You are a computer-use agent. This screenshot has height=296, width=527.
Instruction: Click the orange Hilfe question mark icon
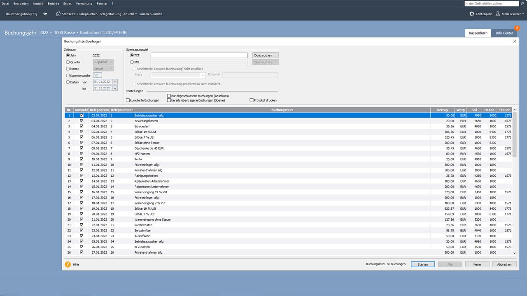[x=68, y=264]
